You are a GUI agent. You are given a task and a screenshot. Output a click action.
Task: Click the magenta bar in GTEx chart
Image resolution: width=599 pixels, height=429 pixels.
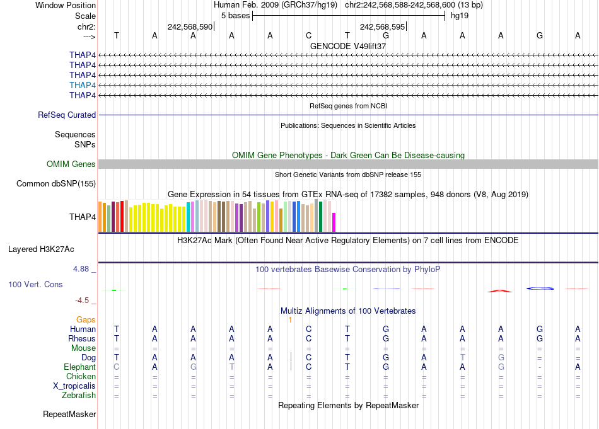click(x=334, y=222)
